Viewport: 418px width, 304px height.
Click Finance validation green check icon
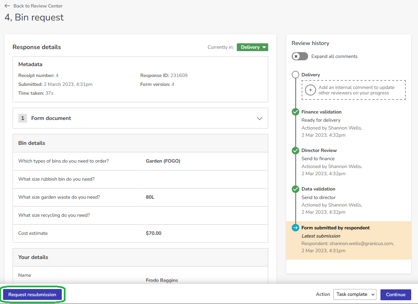point(296,112)
